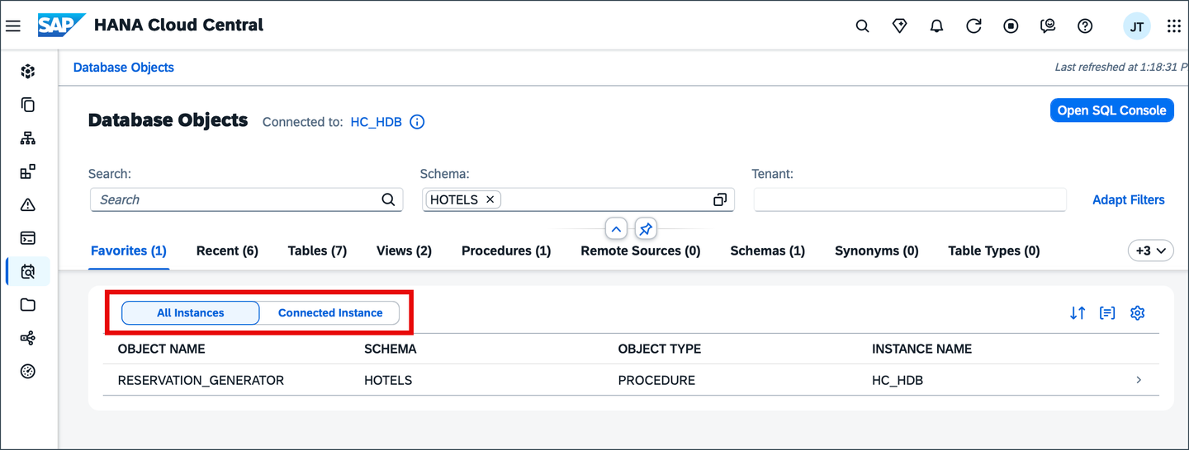This screenshot has width=1189, height=450.
Task: Remove the HOTELS schema token
Action: click(490, 199)
